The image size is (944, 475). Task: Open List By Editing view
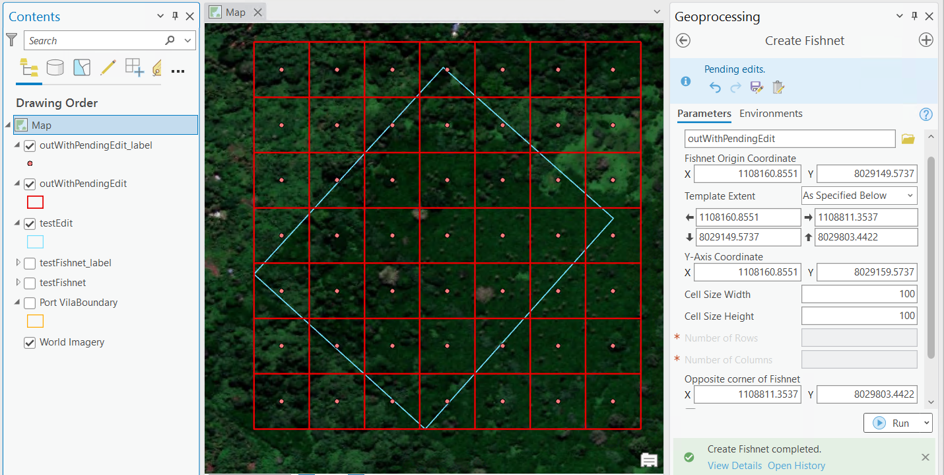pyautogui.click(x=107, y=67)
